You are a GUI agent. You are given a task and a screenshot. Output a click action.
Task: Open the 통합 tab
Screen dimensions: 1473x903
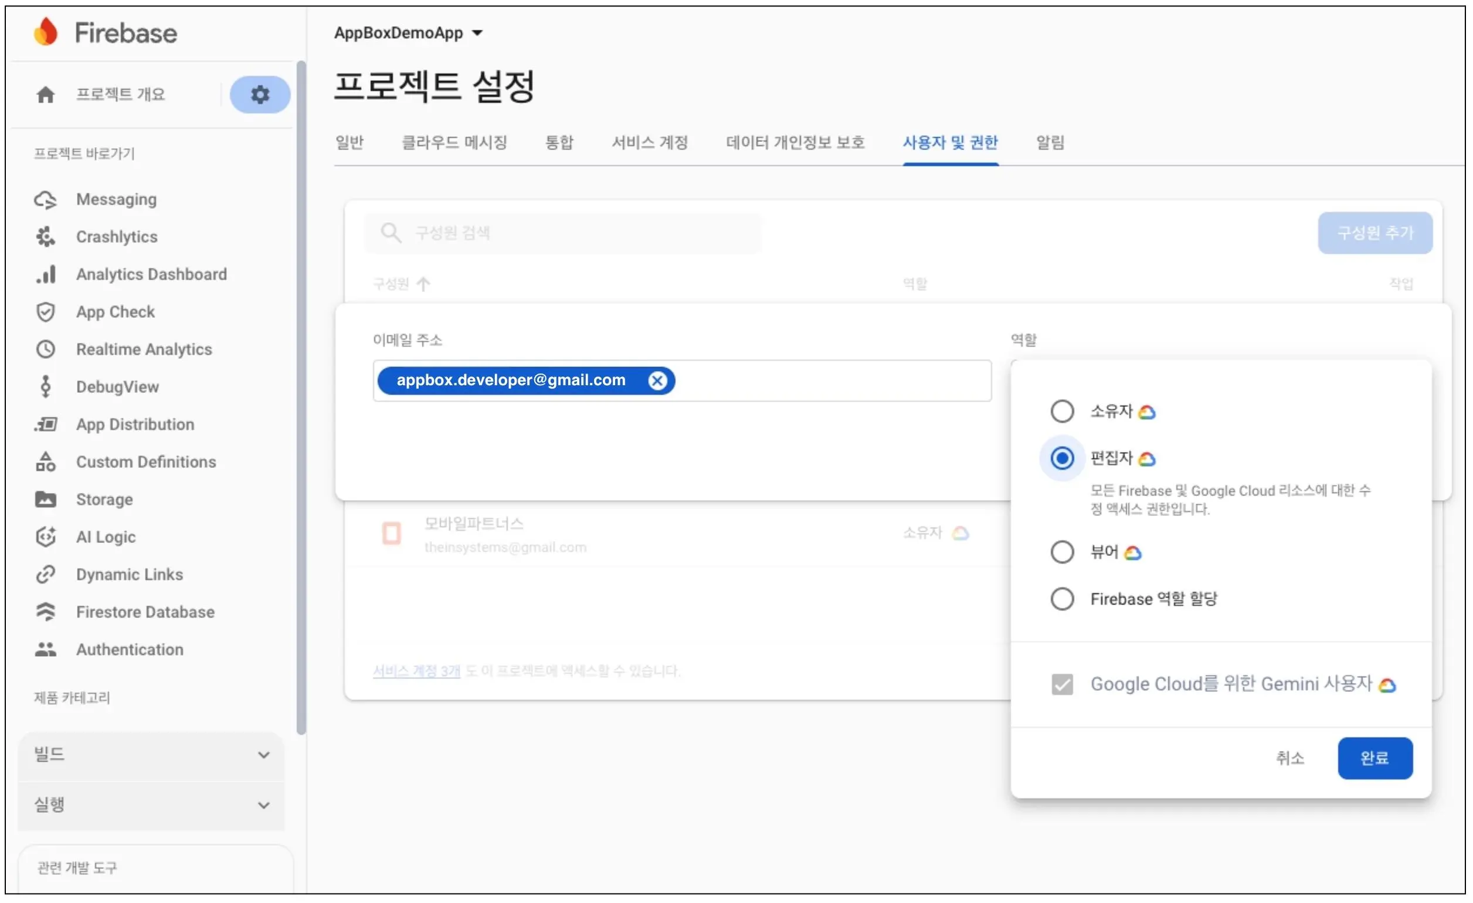[559, 143]
